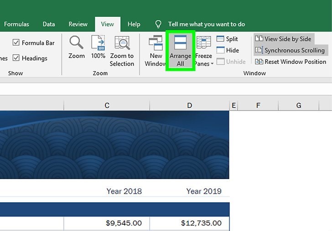This screenshot has width=332, height=231.
Task: Expand the Freeze Panes dropdown
Action: (204, 64)
